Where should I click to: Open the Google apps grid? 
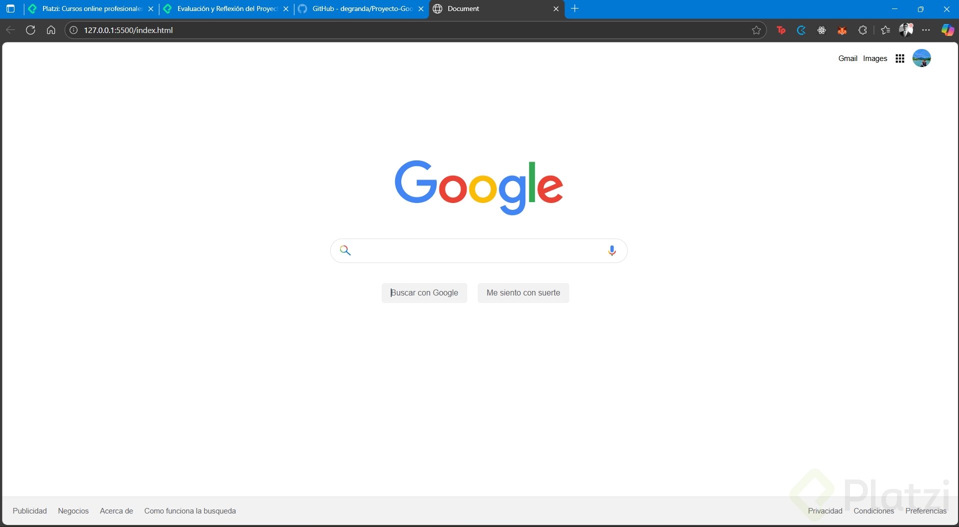[x=900, y=58]
